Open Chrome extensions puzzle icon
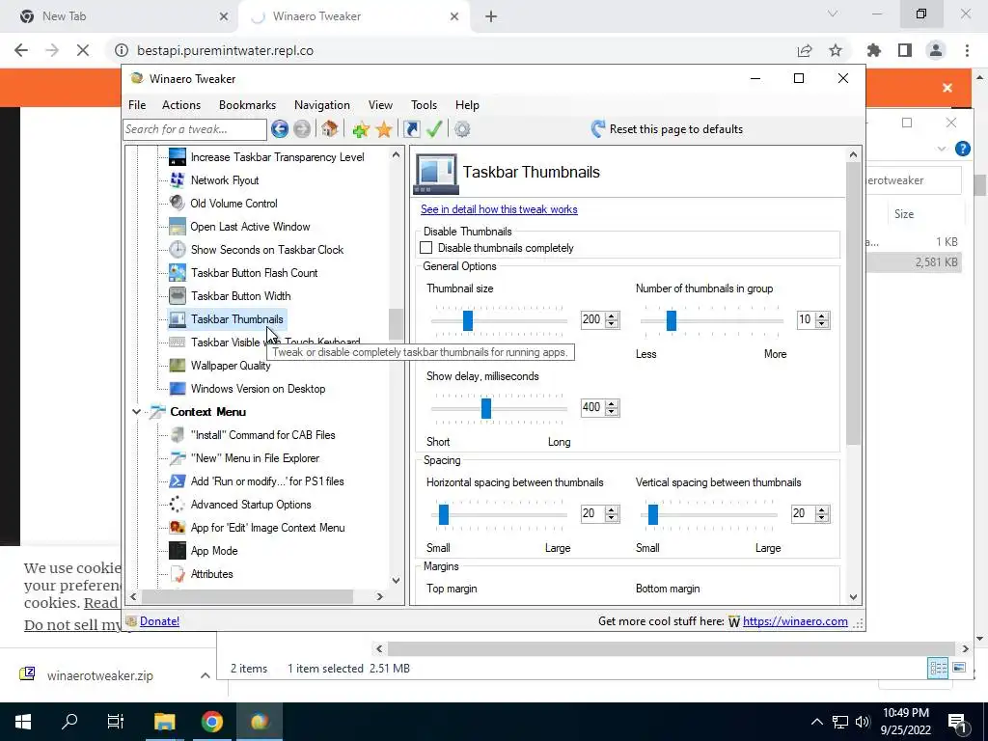988x741 pixels. (874, 50)
